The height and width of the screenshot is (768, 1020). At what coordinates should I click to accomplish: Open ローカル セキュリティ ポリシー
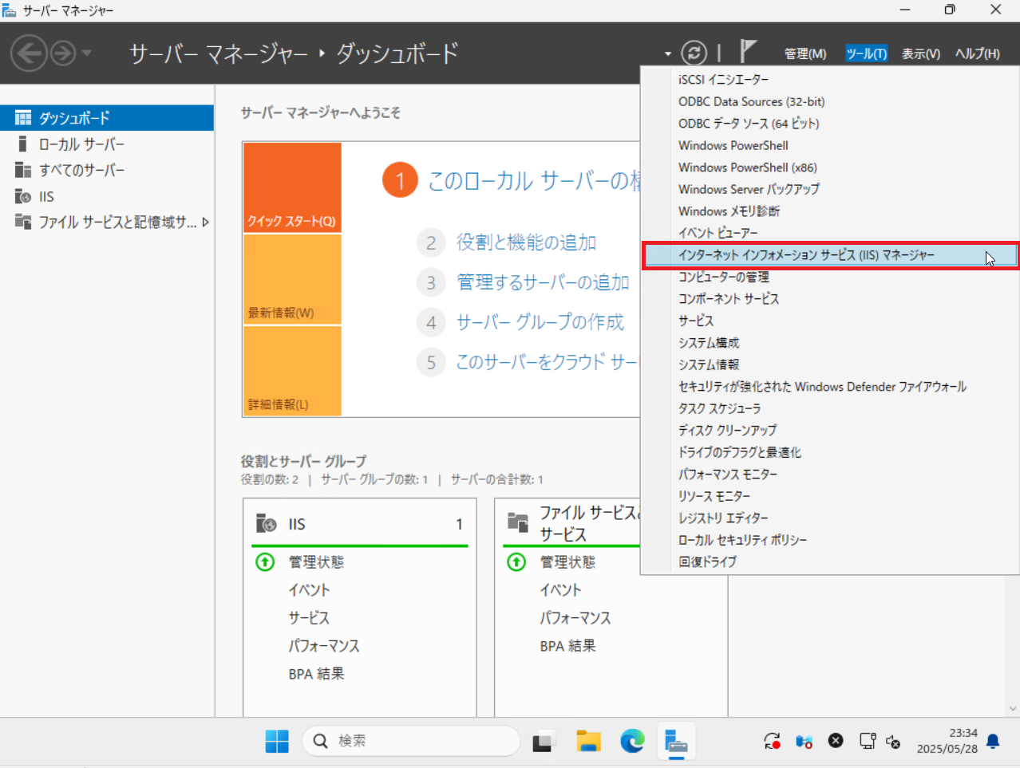coord(830,540)
